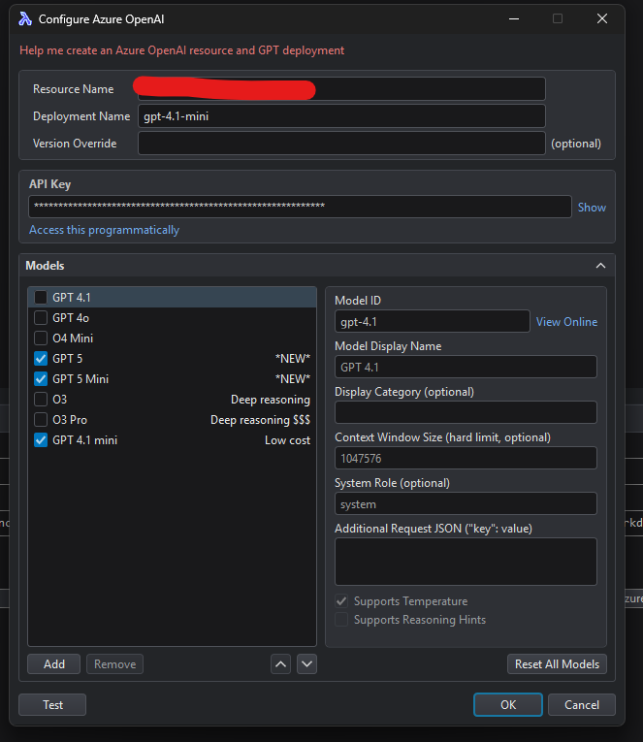643x742 pixels.
Task: Open View Online link for model
Action: [x=566, y=322]
